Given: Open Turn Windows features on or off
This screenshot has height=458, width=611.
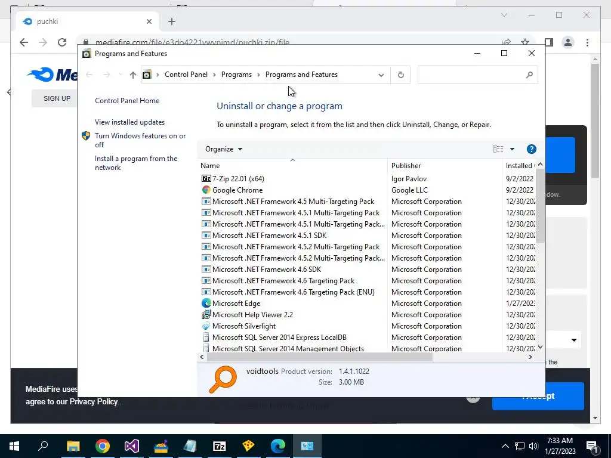Looking at the screenshot, I should [x=140, y=140].
